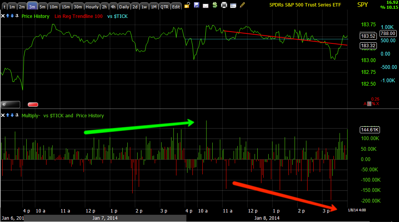399x222 pixels.
Task: Switch to tick 't' timeframe tab
Action: (4, 6)
